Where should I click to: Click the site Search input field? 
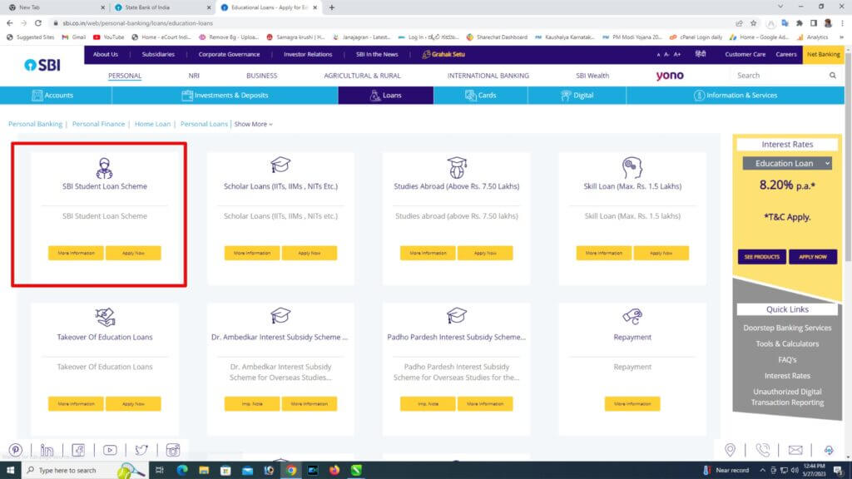tap(780, 76)
